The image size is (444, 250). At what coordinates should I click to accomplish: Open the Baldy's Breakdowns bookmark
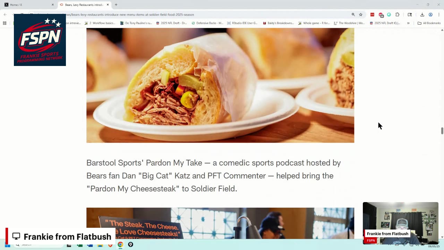(x=278, y=23)
